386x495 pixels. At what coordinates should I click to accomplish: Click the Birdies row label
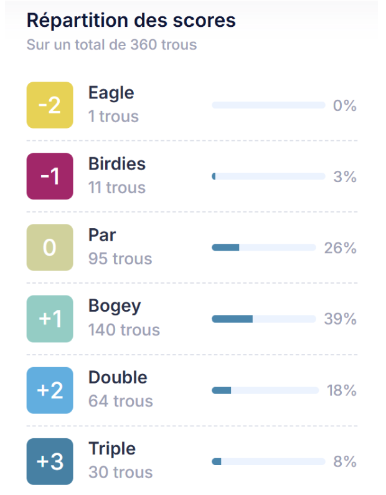click(x=117, y=164)
